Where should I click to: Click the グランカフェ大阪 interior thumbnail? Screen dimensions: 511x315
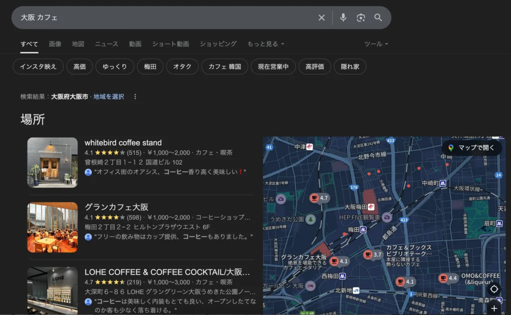52,227
